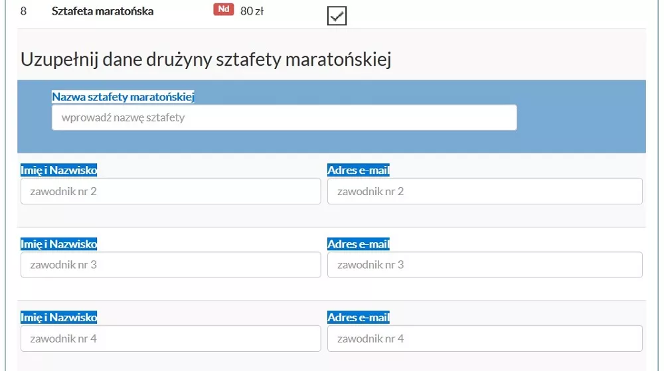Click Imię i Nazwisko label above zawodnik nr 2

pos(59,171)
